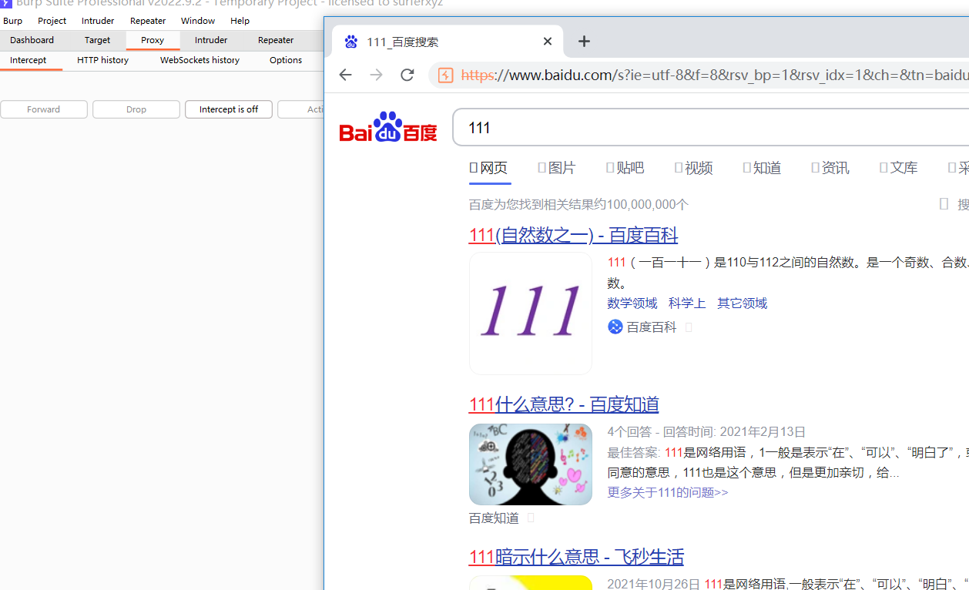The width and height of the screenshot is (969, 590).
Task: Select the 视频 search category
Action: point(694,168)
